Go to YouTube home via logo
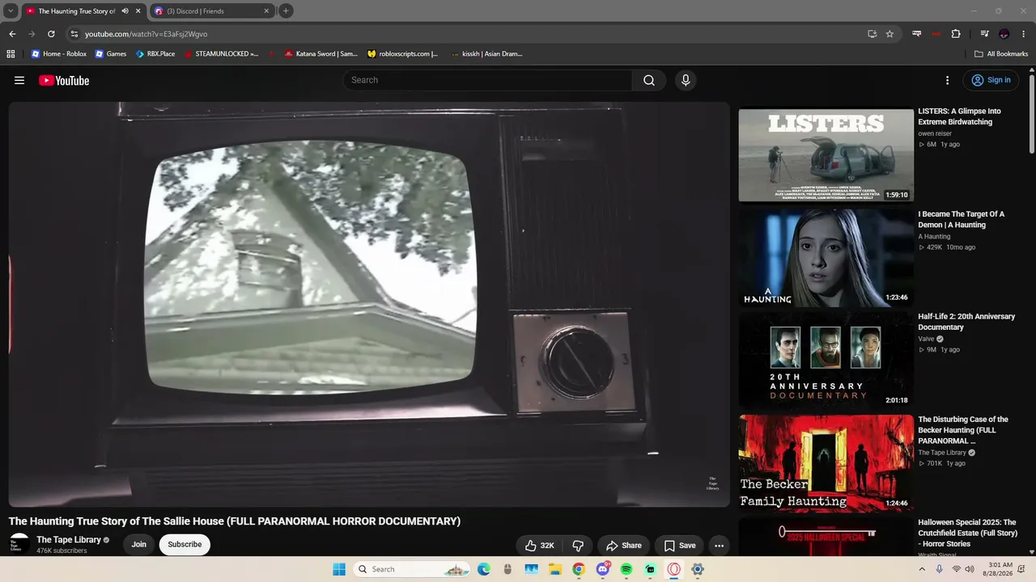This screenshot has width=1036, height=582. point(64,80)
